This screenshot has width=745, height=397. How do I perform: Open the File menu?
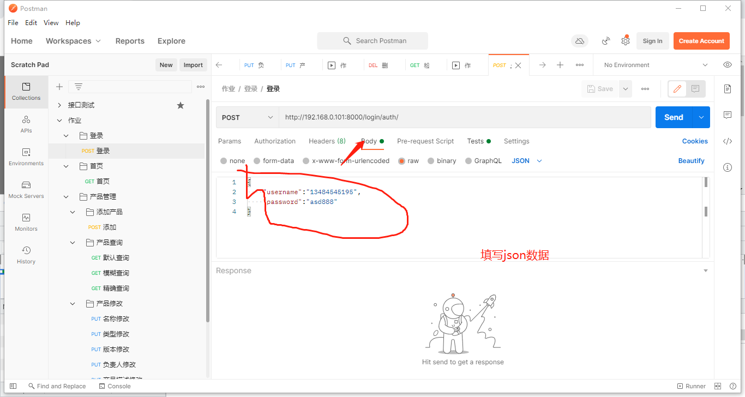(x=13, y=23)
